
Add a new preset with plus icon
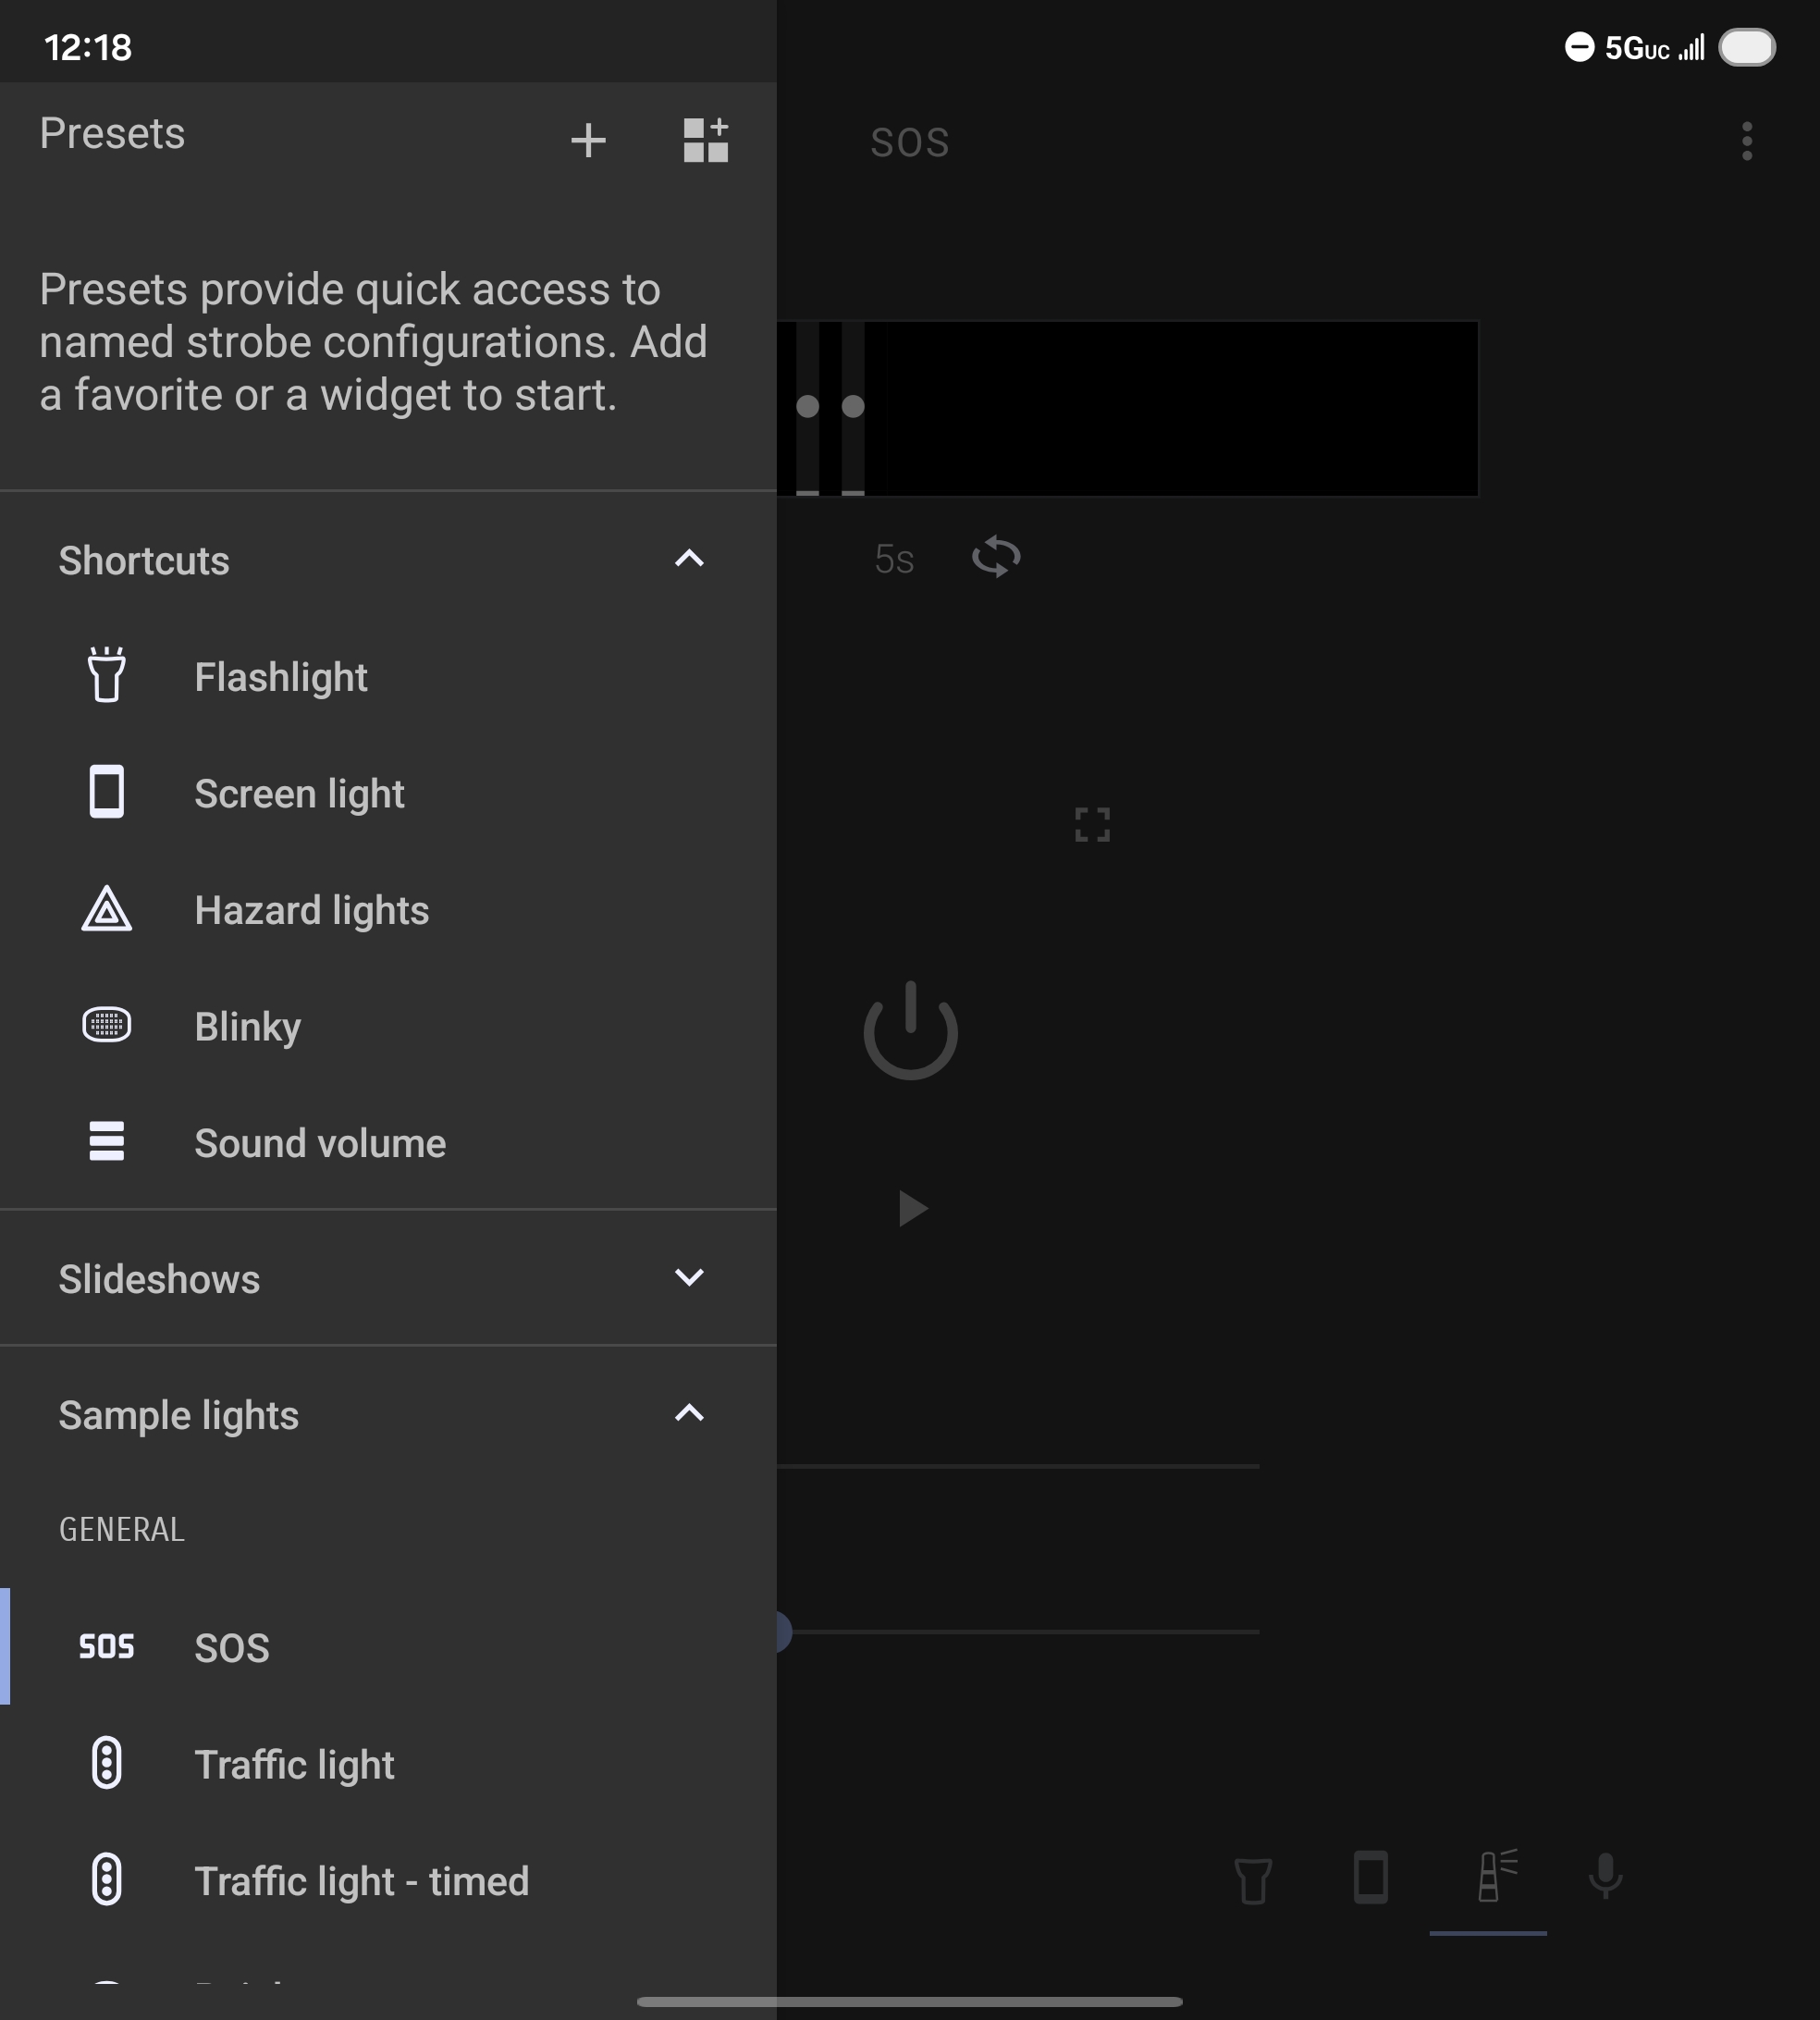tap(588, 140)
